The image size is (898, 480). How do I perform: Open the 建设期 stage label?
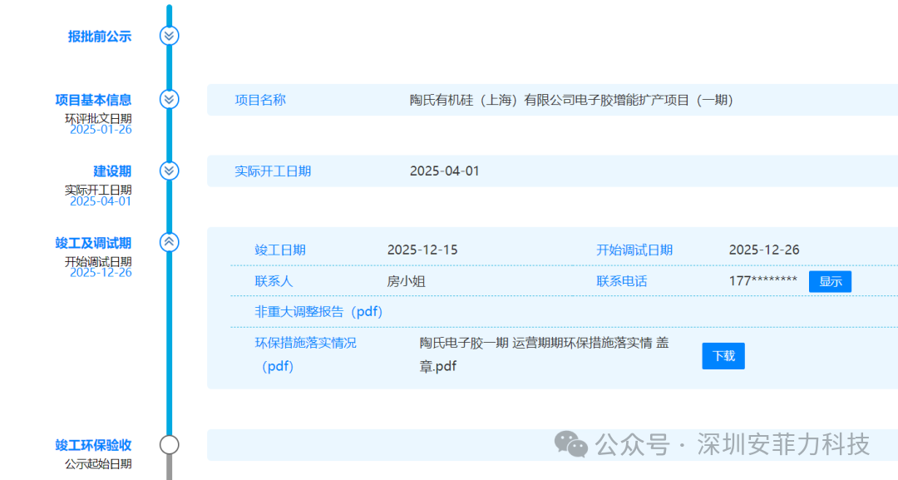pos(112,171)
